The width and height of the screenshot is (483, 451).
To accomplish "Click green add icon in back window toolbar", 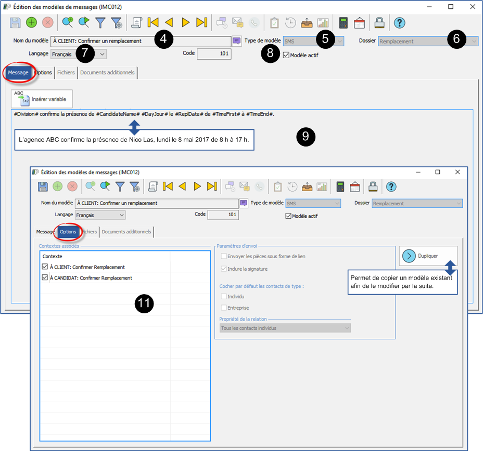I will click(31, 22).
